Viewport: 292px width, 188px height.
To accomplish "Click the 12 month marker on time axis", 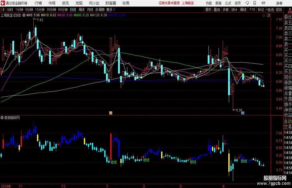I will click(x=64, y=186).
